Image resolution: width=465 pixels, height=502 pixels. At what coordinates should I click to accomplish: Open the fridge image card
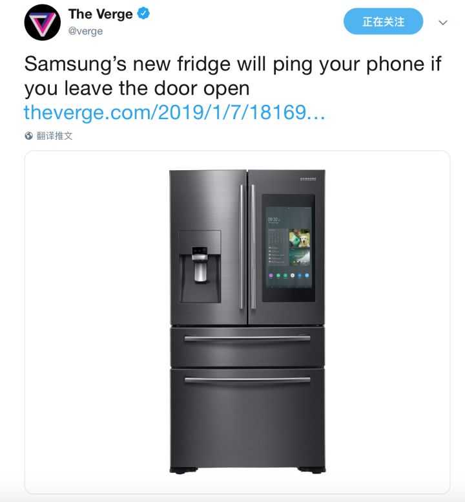pyautogui.click(x=238, y=322)
